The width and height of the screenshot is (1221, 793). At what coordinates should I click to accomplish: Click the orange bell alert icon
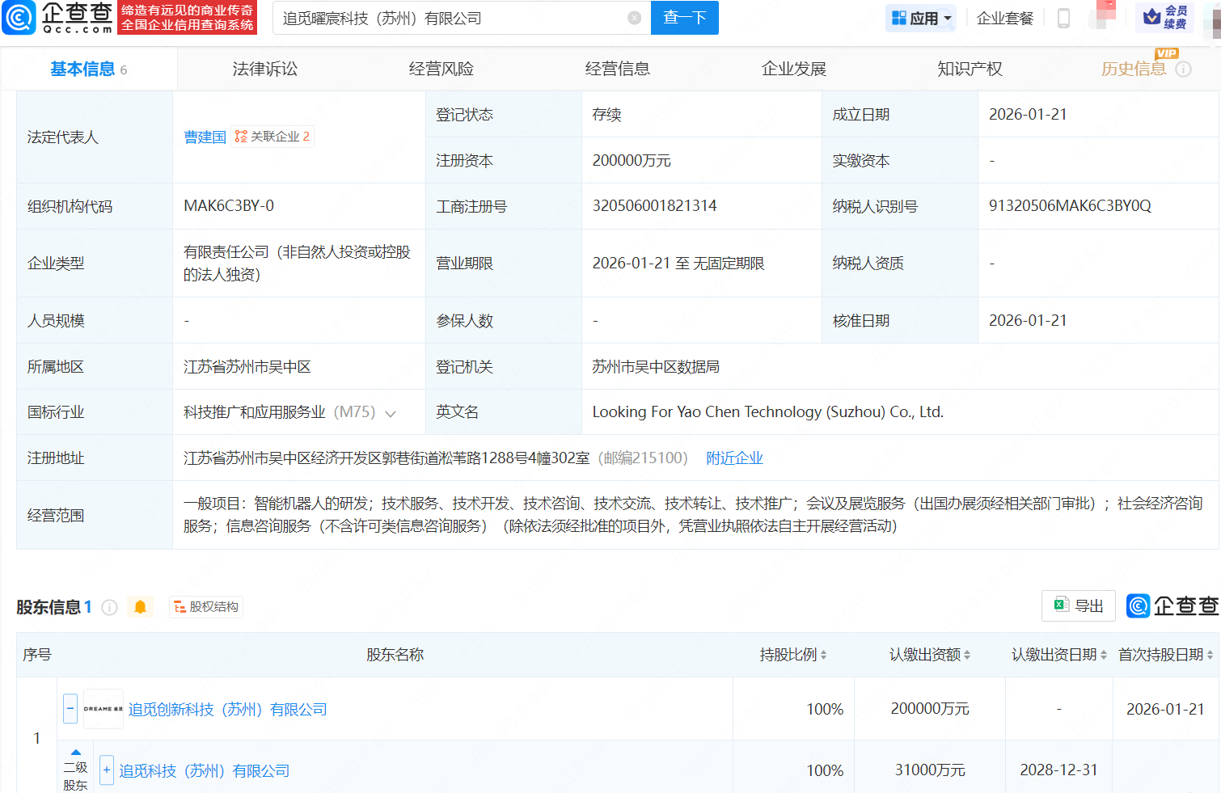(x=140, y=607)
